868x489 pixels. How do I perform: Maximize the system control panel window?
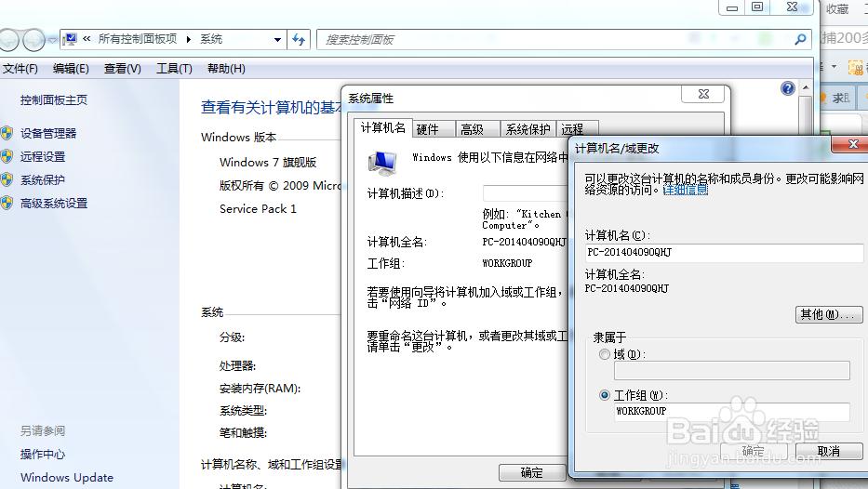pyautogui.click(x=757, y=7)
